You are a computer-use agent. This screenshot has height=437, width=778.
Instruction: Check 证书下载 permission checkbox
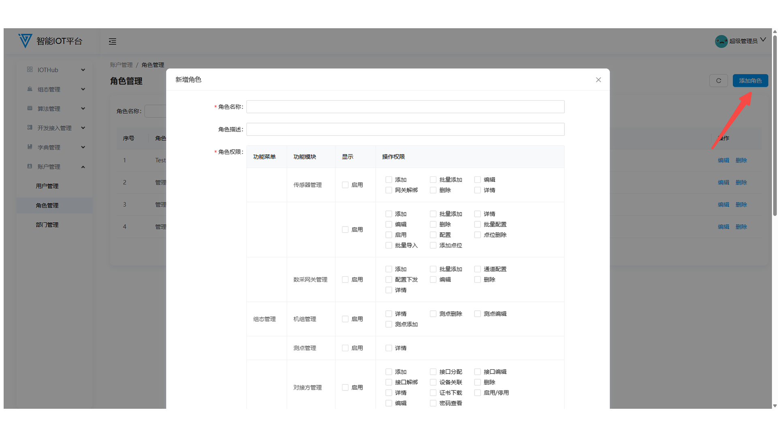click(x=433, y=393)
